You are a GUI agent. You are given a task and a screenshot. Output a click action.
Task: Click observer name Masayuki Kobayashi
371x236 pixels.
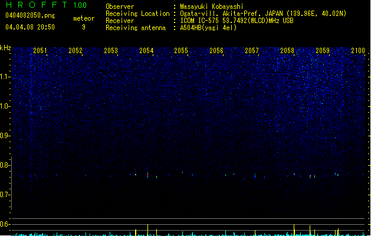point(212,6)
